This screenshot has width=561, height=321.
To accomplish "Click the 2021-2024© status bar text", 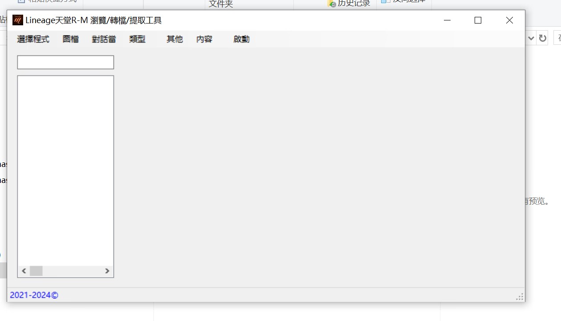I will click(x=34, y=295).
